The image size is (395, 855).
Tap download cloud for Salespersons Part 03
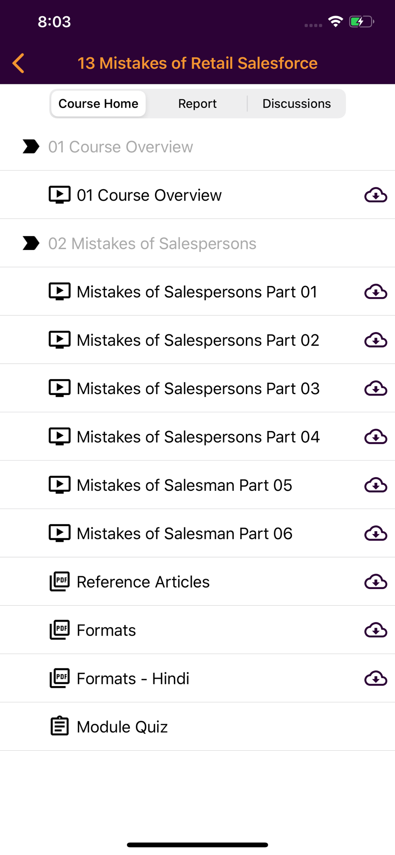(x=376, y=388)
